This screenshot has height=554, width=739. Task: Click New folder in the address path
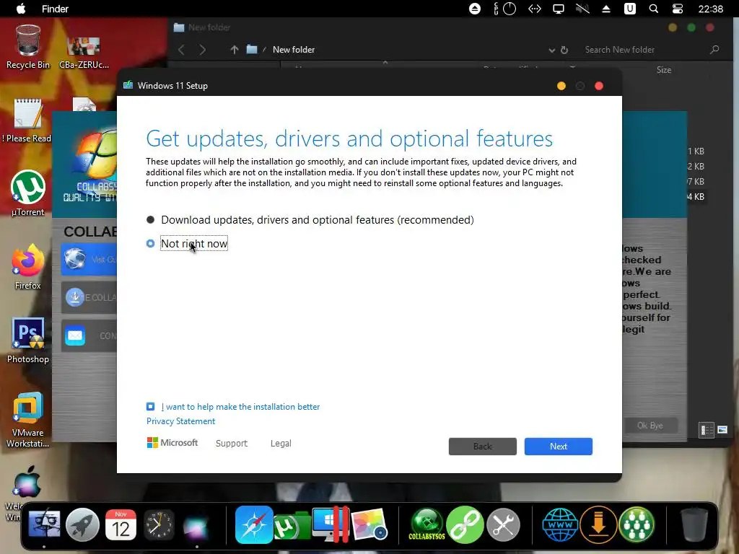(x=294, y=50)
